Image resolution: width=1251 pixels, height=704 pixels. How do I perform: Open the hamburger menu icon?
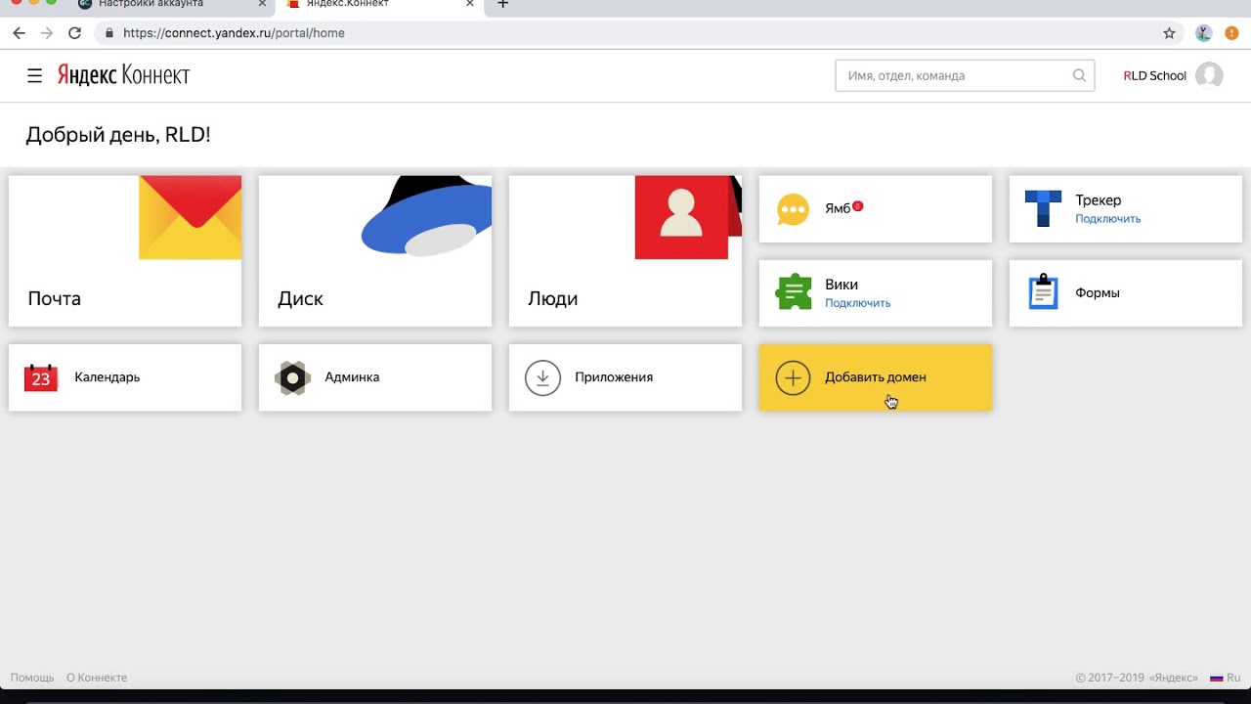click(35, 75)
